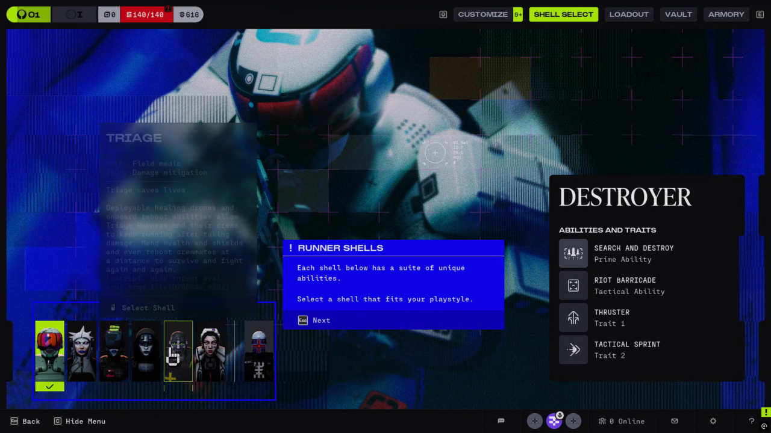Open settings gear icon
The width and height of the screenshot is (771, 433).
713,421
